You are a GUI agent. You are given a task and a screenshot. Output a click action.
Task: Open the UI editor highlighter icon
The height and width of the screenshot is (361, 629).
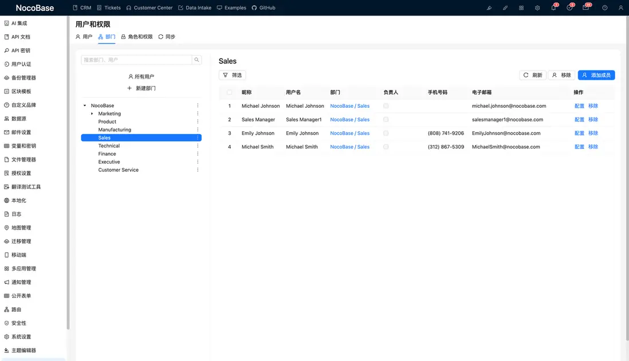pyautogui.click(x=489, y=7)
